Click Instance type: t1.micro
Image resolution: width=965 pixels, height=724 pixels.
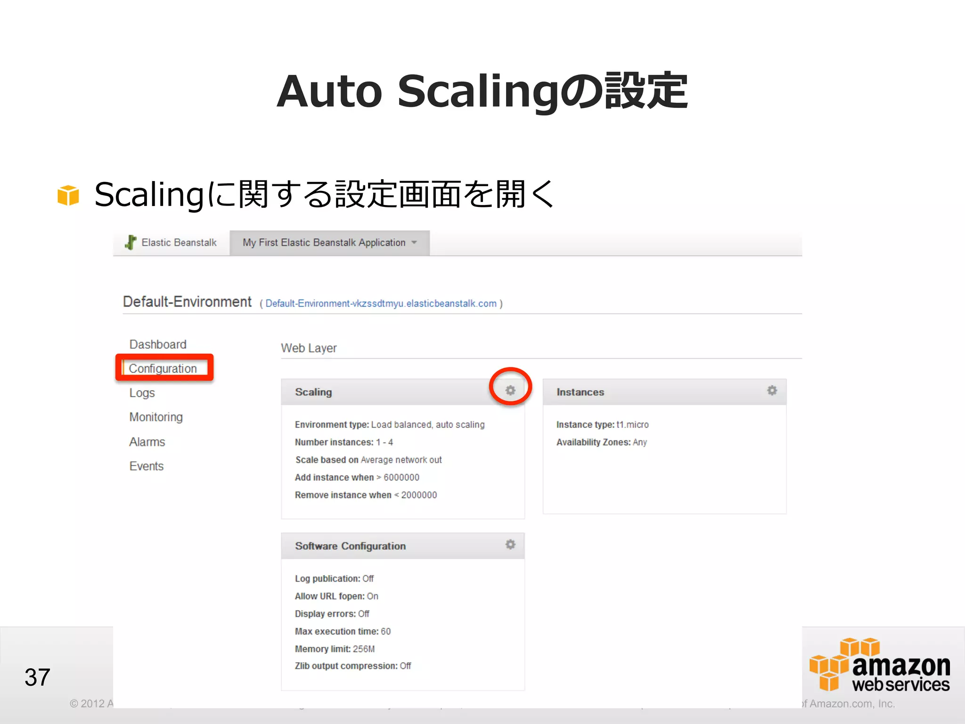[x=603, y=425]
